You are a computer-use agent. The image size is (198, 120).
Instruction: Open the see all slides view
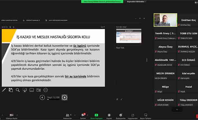pos(11,90)
